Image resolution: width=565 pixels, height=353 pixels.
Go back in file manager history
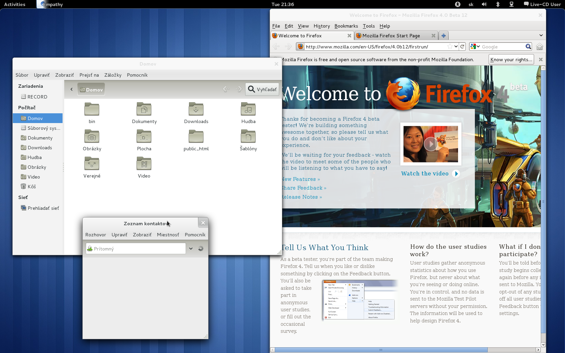226,89
